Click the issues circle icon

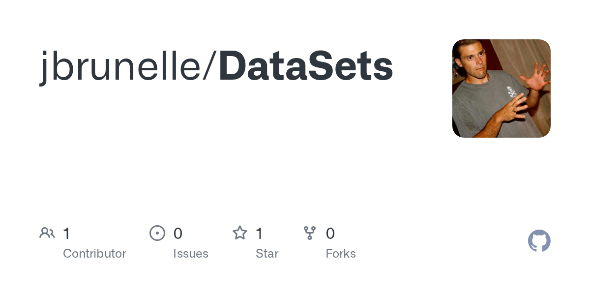pyautogui.click(x=157, y=233)
